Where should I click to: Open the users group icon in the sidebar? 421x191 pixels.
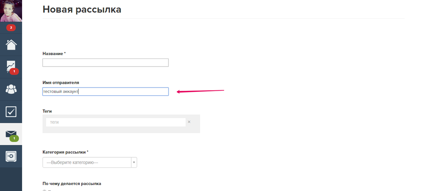coord(11,89)
